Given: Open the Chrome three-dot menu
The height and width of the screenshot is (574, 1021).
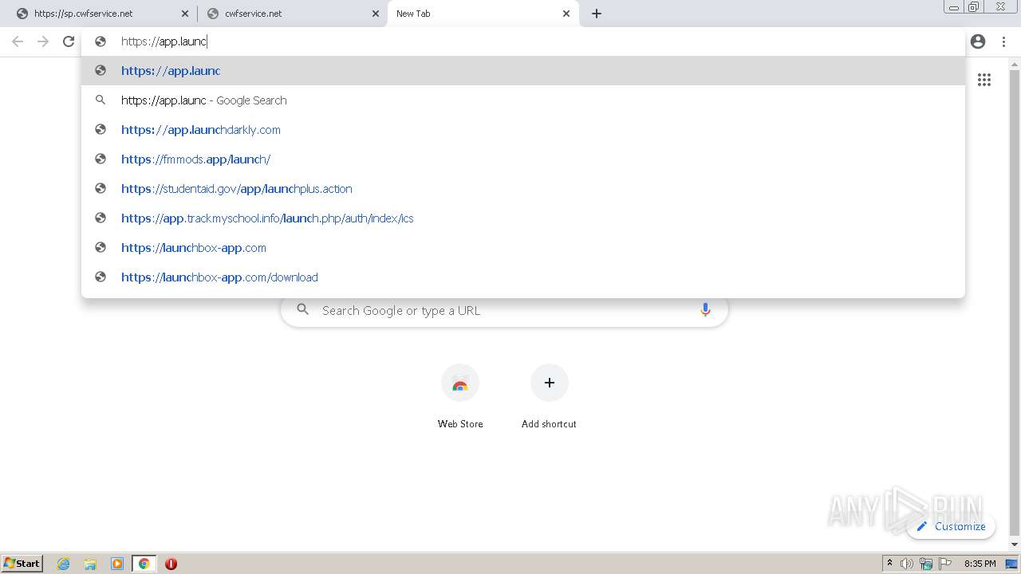Looking at the screenshot, I should click(x=1003, y=41).
